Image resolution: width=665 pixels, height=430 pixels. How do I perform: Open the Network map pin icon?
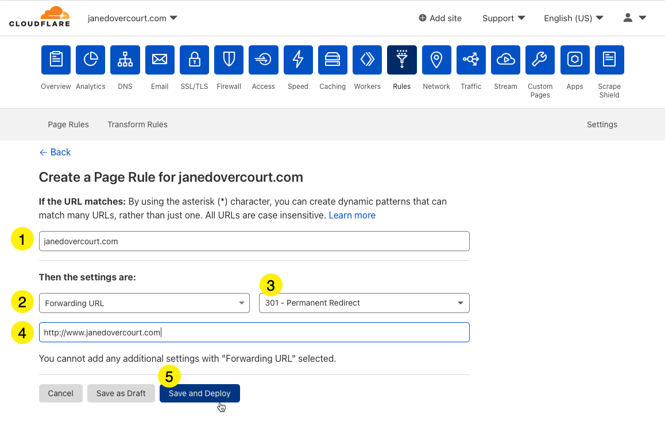click(x=436, y=60)
